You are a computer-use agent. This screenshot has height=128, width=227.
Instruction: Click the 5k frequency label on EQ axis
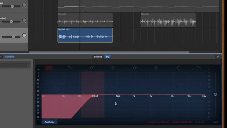(172, 96)
